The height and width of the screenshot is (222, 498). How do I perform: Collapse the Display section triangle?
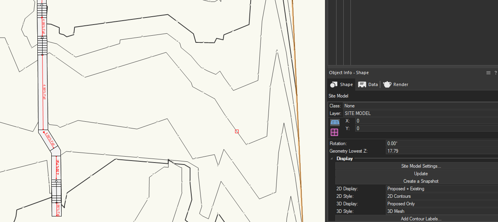tap(332, 159)
